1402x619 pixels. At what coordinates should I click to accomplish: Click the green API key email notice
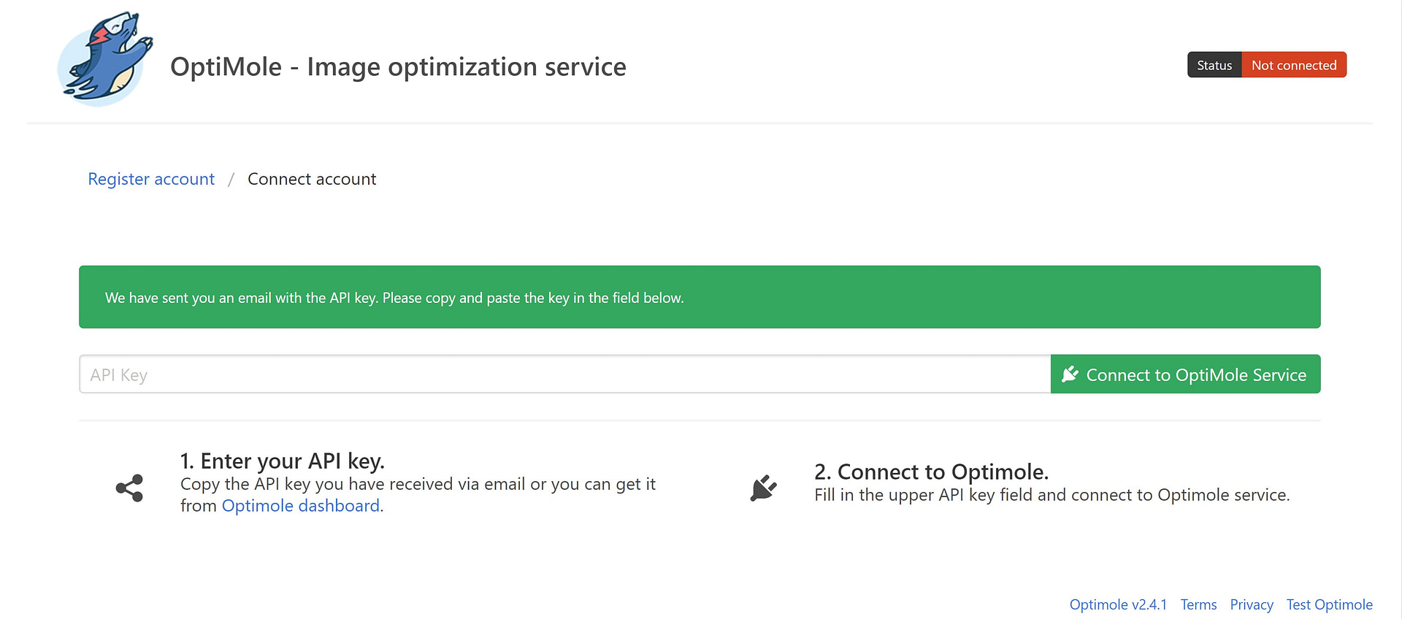tap(699, 297)
